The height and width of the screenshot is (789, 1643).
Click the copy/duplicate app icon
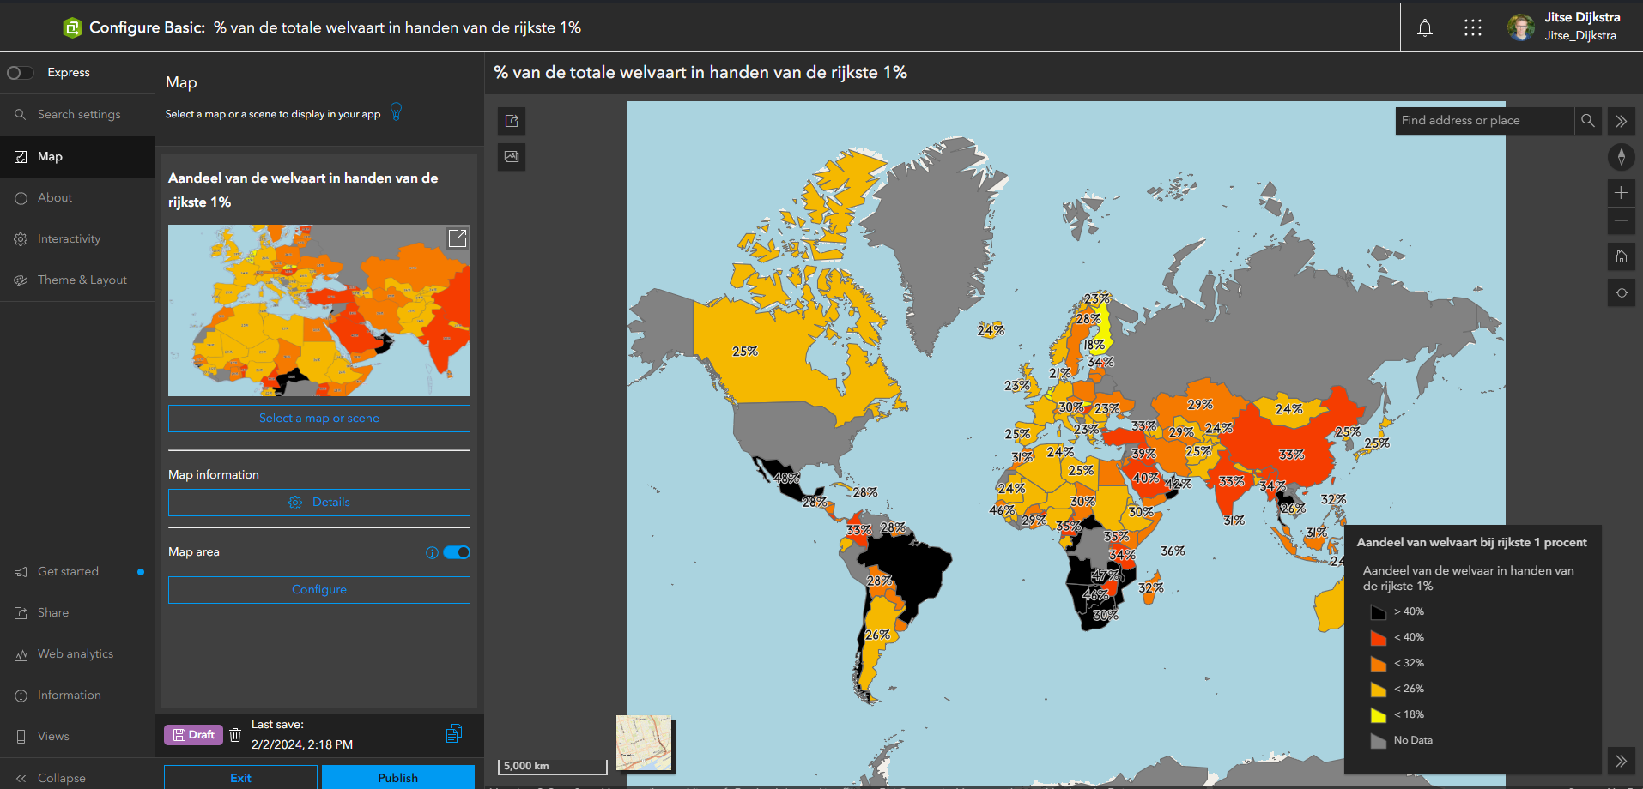pos(454,733)
